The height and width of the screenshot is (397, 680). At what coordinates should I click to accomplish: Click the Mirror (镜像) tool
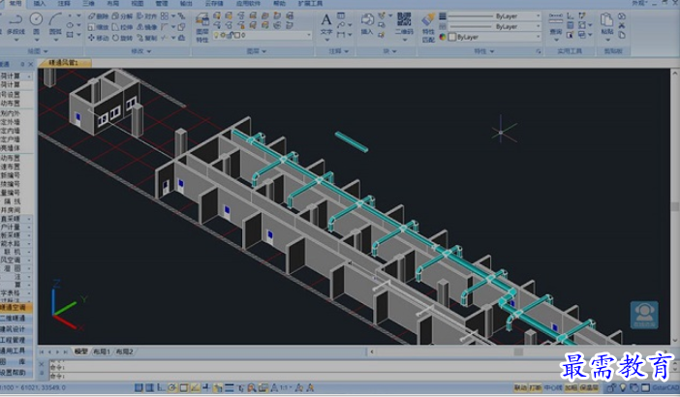point(146,27)
